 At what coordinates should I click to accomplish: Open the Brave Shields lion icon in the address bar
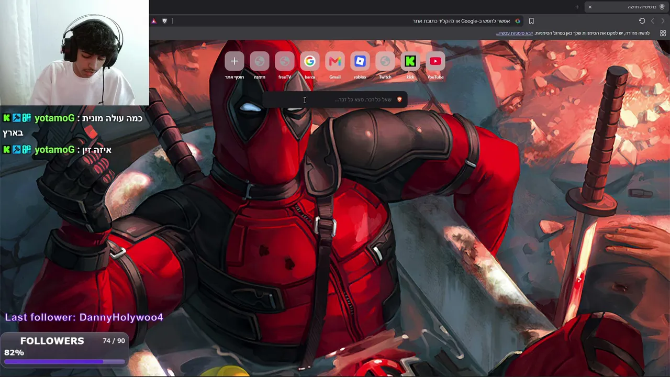click(x=164, y=21)
